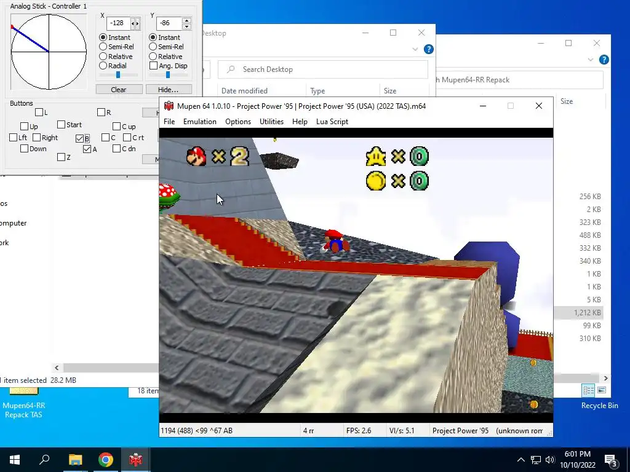This screenshot has height=472, width=630.
Task: Open help icon in Mupen64-RR Repack window
Action: click(x=604, y=60)
